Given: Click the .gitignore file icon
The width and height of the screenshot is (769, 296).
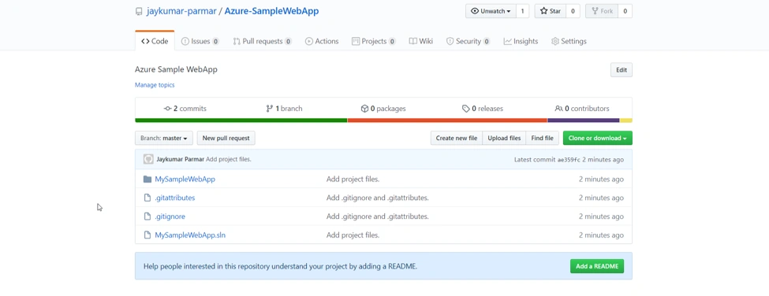Looking at the screenshot, I should click(147, 216).
